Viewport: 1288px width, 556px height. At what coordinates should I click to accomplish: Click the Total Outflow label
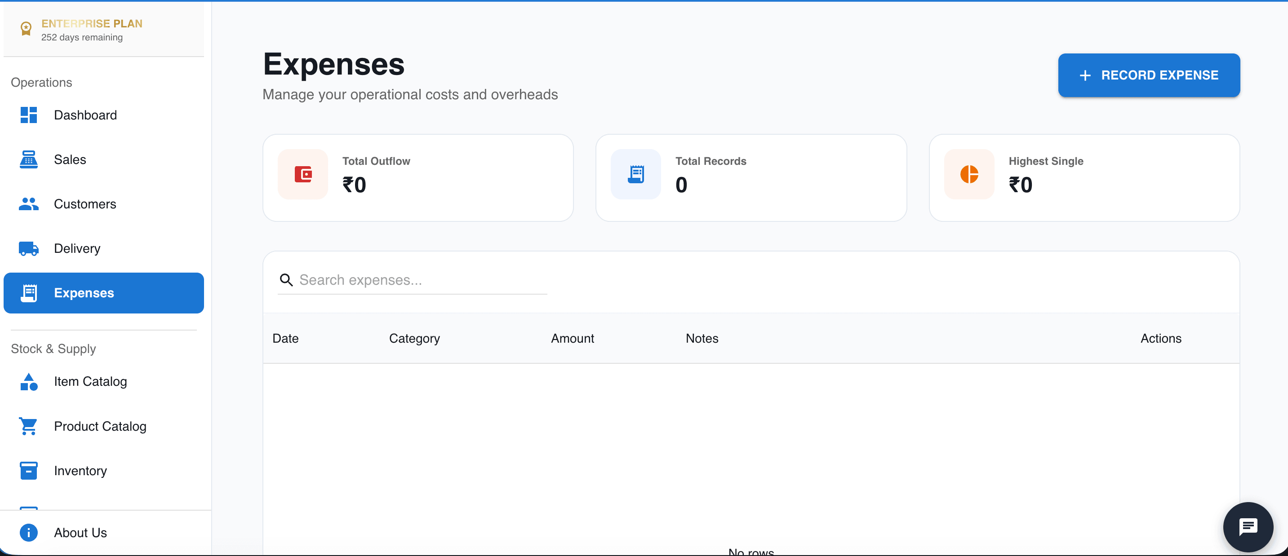[x=376, y=161]
